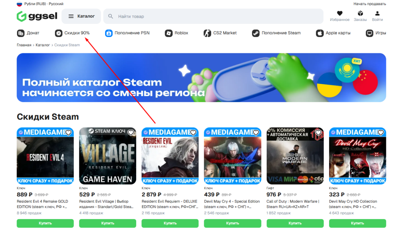Click the hamburger icon in Каталог button
The image size is (396, 231).
[x=71, y=16]
